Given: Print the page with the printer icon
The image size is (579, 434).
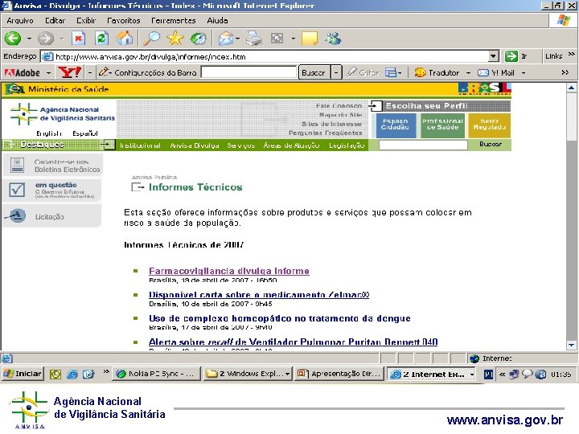Looking at the screenshot, I should pos(254,39).
